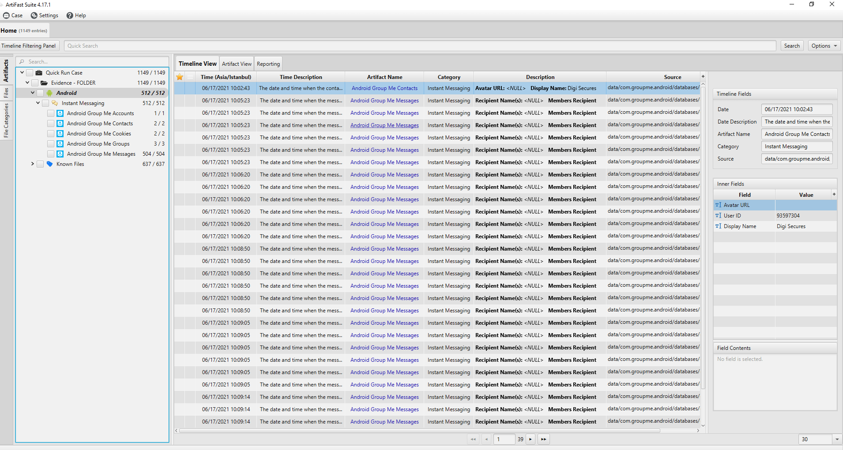Check the Android Group Me Groups checkbox

[51, 144]
